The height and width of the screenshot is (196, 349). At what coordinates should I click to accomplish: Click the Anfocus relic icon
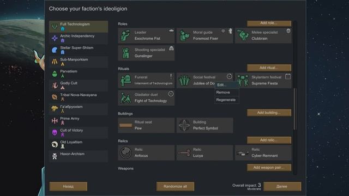coord(126,153)
